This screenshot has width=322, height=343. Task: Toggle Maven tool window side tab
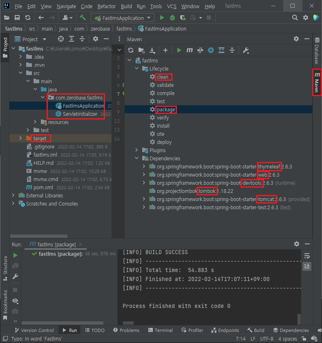coord(317,82)
